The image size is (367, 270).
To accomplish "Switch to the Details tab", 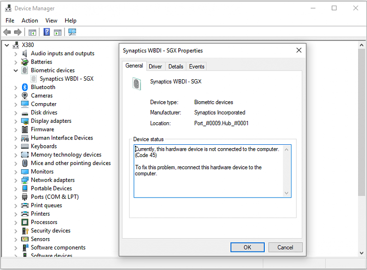I will [x=176, y=67].
